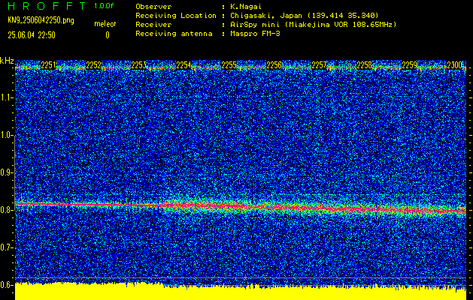The height and width of the screenshot is (300, 473).
Task: Select the 2254 time marker
Action: (183, 65)
